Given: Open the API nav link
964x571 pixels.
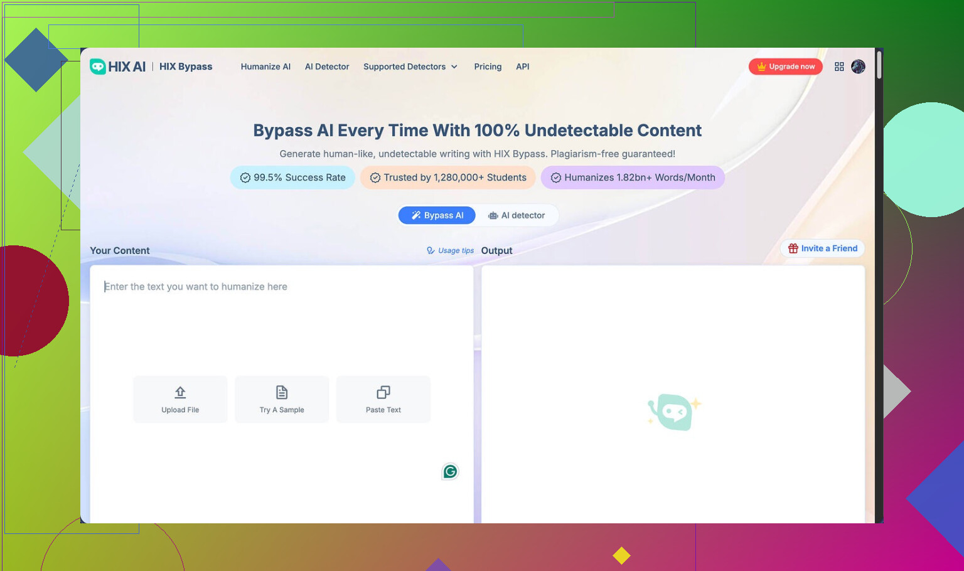Looking at the screenshot, I should click(x=522, y=67).
